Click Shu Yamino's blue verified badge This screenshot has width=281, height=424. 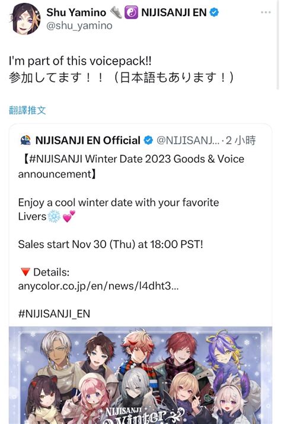(x=215, y=12)
